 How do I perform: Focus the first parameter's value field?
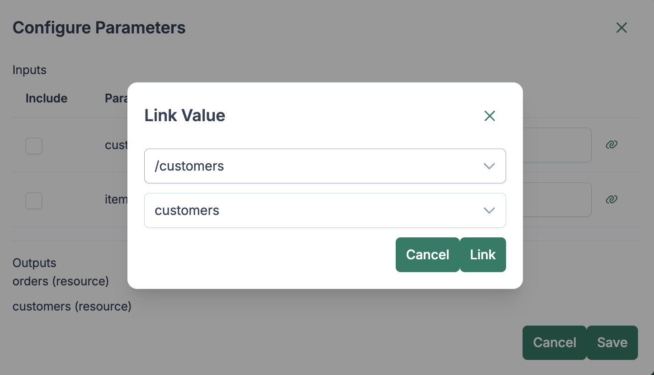pyautogui.click(x=556, y=145)
